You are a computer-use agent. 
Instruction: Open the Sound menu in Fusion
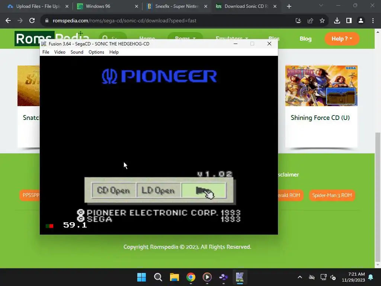77,52
